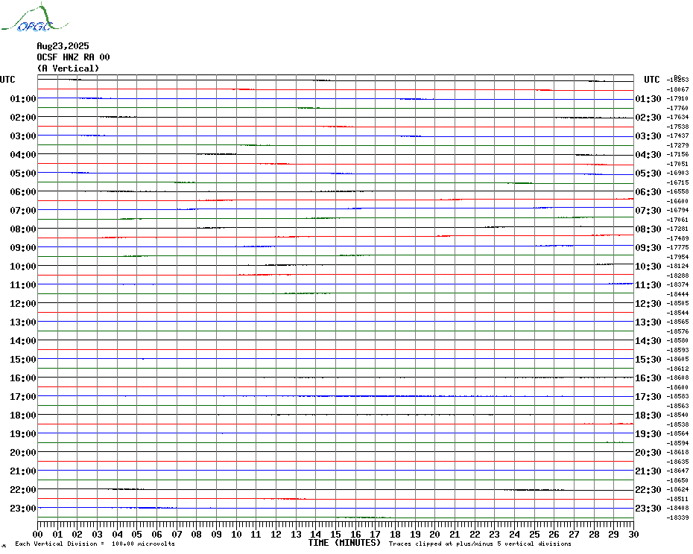Click the DC offset value -17489
This screenshot has width=693, height=554.
coord(677,238)
